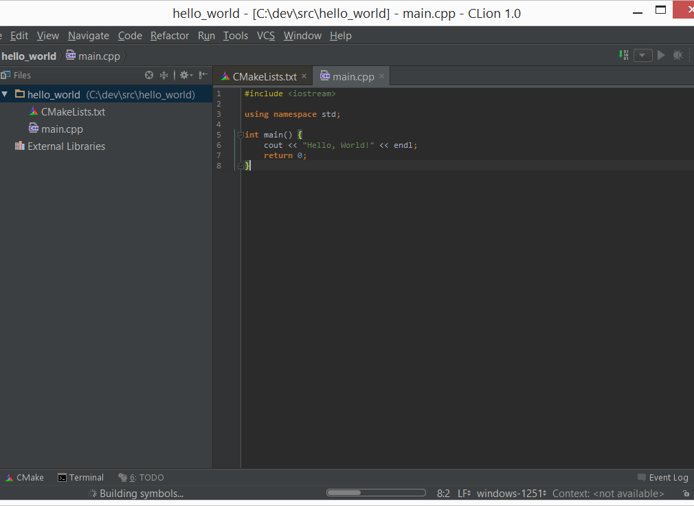This screenshot has height=506, width=694.
Task: Click the Build project icon in toolbar
Action: click(x=624, y=55)
